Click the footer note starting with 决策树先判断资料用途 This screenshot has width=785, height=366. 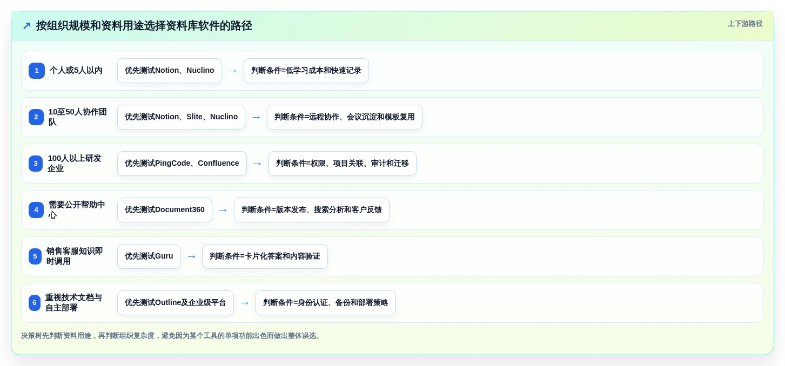point(172,336)
